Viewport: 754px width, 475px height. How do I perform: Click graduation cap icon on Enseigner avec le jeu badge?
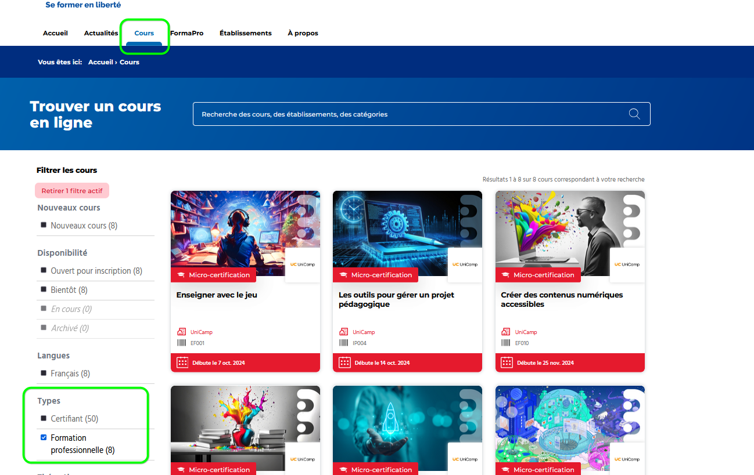(x=181, y=275)
